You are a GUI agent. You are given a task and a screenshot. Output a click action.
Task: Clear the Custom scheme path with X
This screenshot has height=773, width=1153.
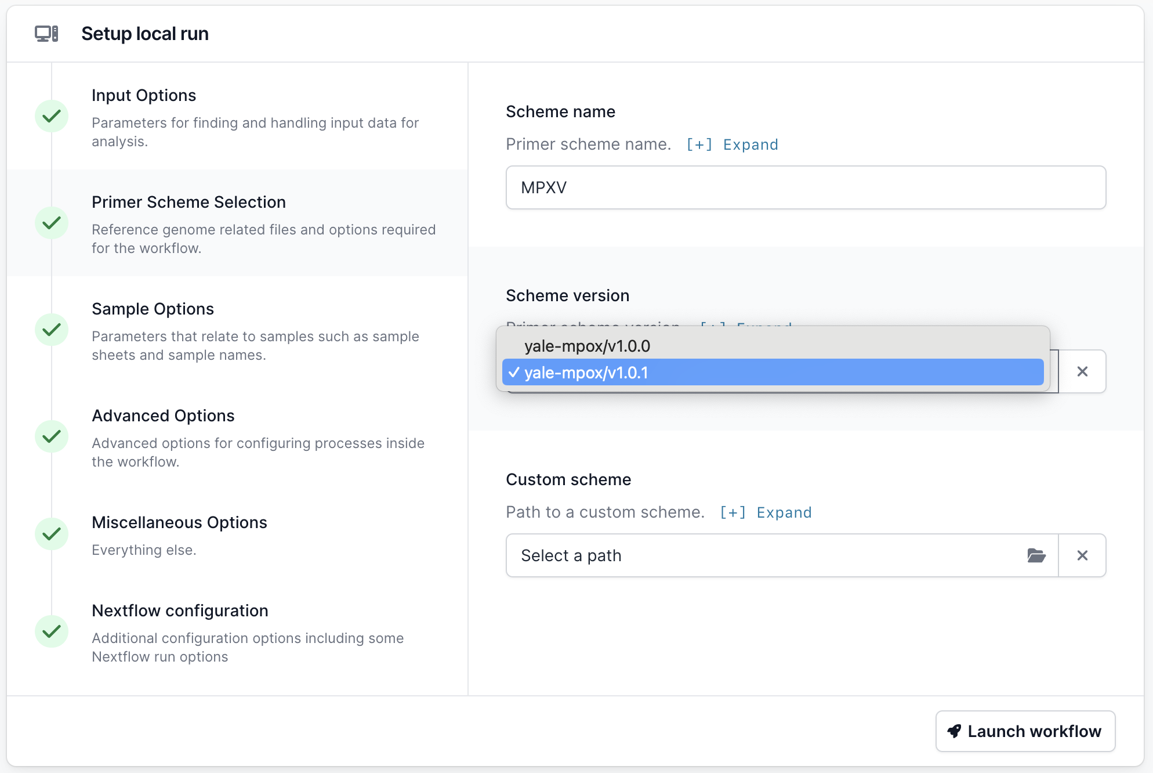[1082, 555]
